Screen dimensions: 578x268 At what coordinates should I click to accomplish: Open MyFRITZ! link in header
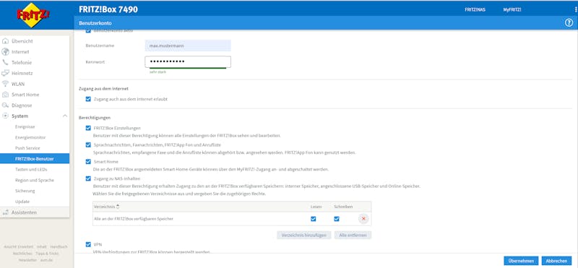coord(512,10)
